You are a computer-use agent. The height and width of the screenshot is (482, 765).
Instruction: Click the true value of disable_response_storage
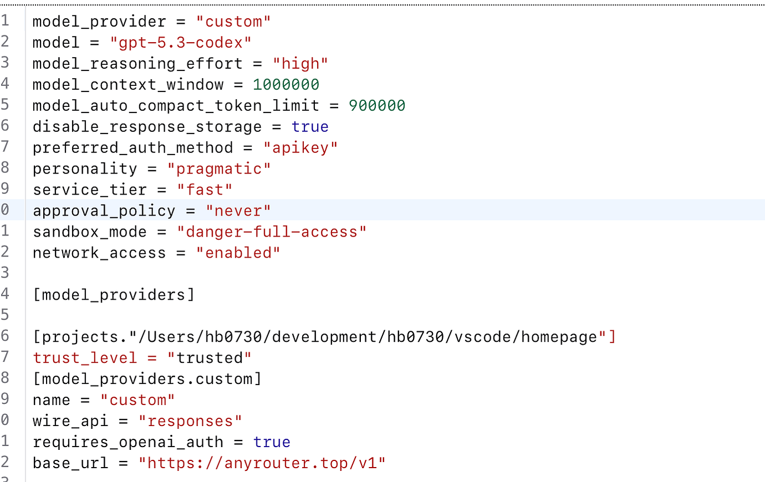click(310, 127)
